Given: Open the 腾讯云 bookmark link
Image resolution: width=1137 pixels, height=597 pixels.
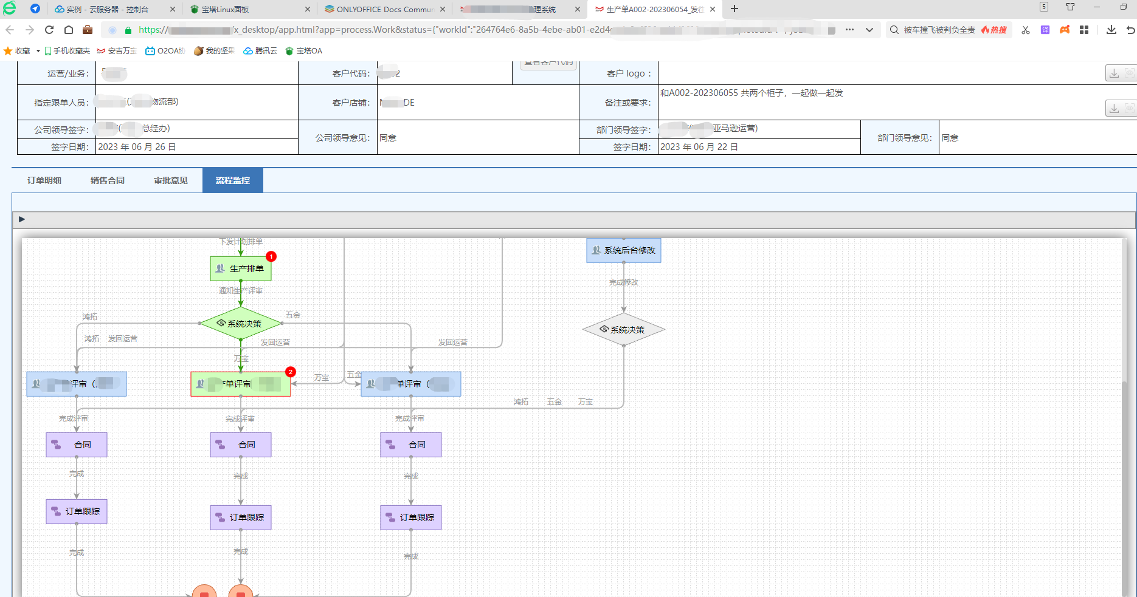Looking at the screenshot, I should pyautogui.click(x=260, y=51).
